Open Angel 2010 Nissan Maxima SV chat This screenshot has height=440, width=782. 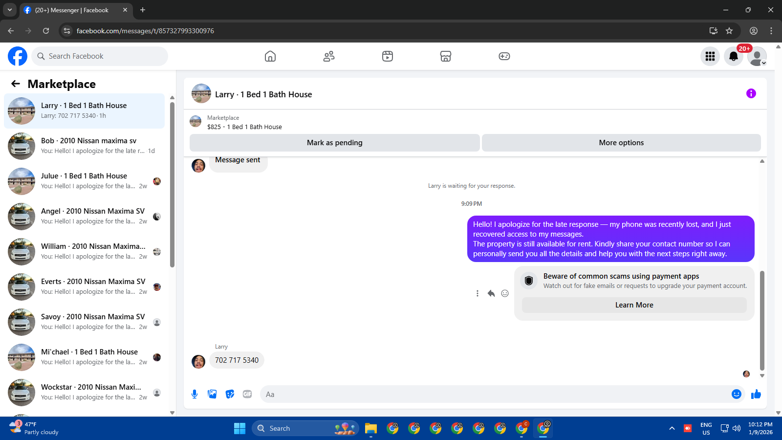tap(84, 217)
